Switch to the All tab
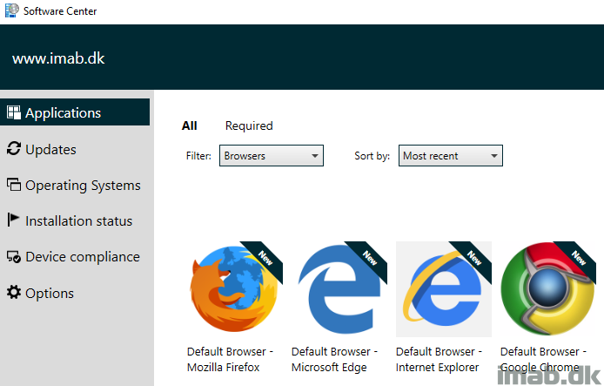Screen dimensions: 604x386 (x=190, y=125)
